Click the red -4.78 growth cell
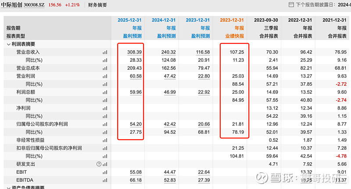Image resolution: width=351 pixels, height=189 pixels. (341, 157)
